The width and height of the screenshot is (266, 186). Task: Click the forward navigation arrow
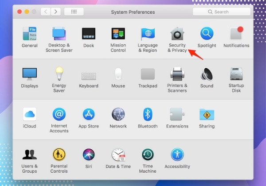tap(56, 12)
